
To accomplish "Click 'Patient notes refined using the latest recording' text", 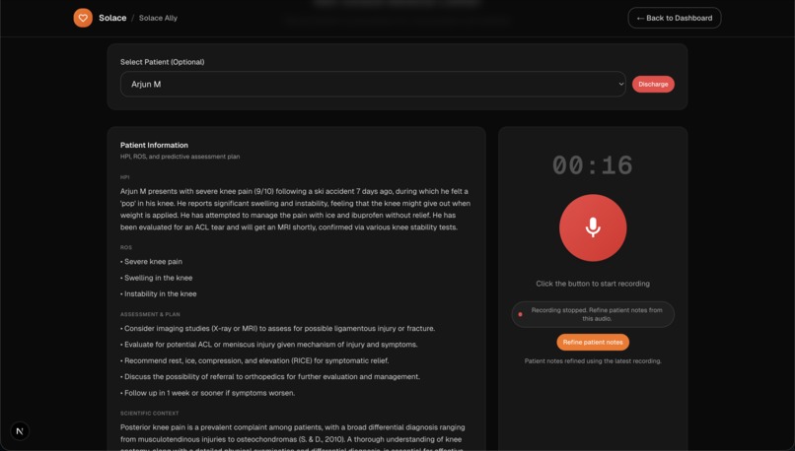I will click(593, 361).
